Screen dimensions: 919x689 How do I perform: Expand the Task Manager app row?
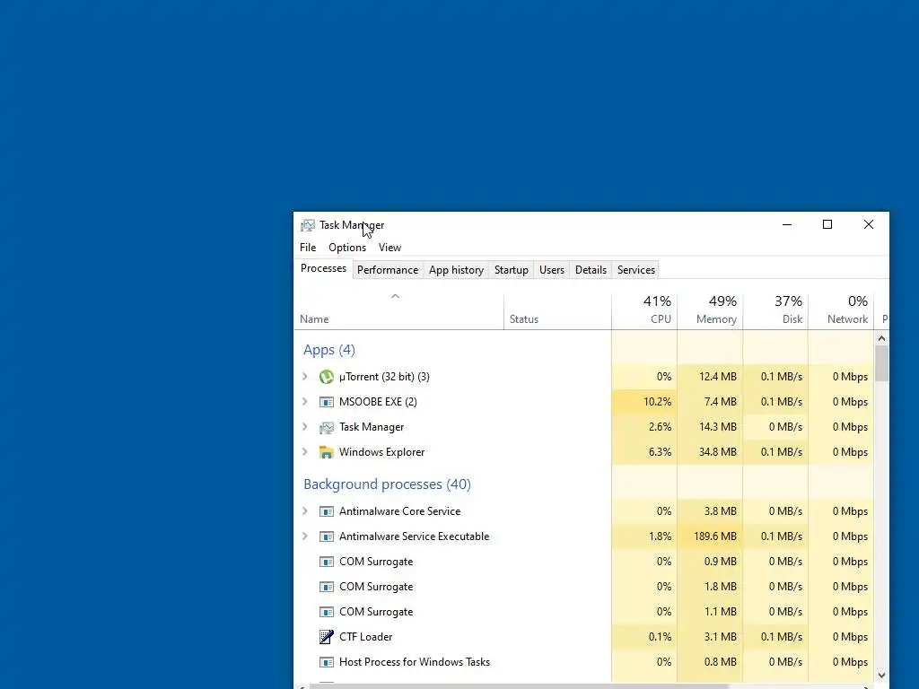(305, 427)
